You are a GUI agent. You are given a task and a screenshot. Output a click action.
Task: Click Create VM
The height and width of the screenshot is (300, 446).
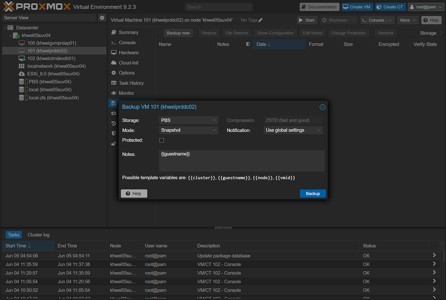[357, 7]
